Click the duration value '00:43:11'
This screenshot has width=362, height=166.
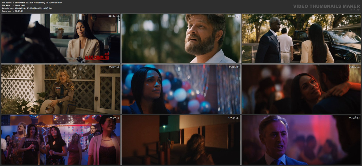20,11
